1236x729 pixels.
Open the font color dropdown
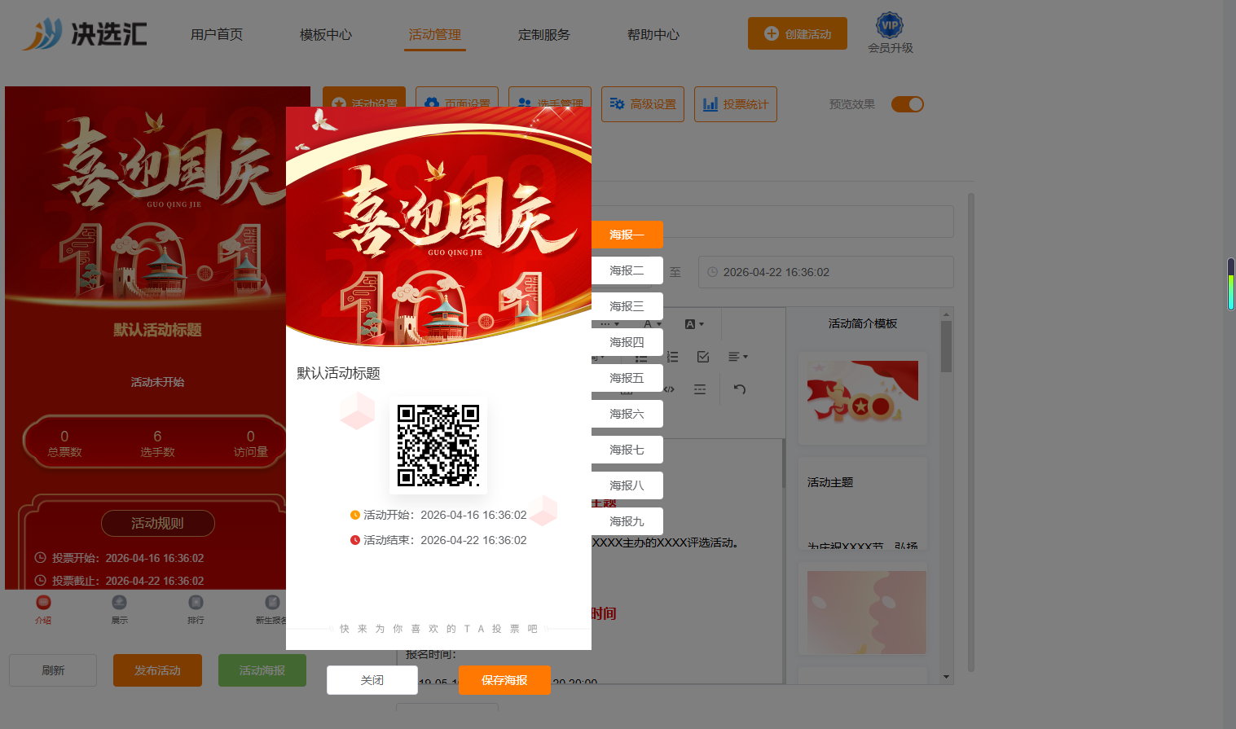(653, 324)
